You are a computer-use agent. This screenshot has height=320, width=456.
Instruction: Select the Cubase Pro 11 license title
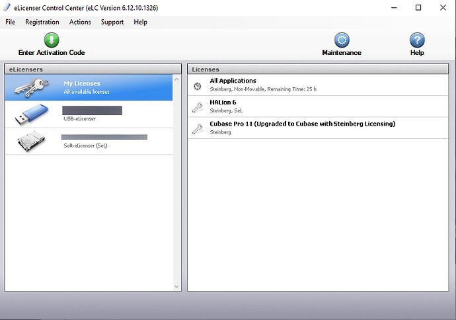coord(303,124)
